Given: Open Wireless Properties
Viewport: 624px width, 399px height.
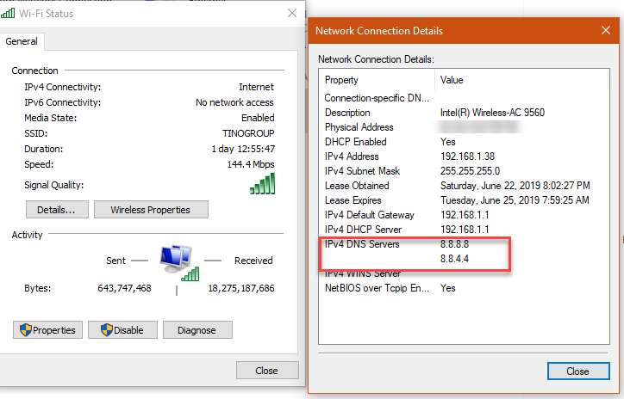Looking at the screenshot, I should pos(151,209).
